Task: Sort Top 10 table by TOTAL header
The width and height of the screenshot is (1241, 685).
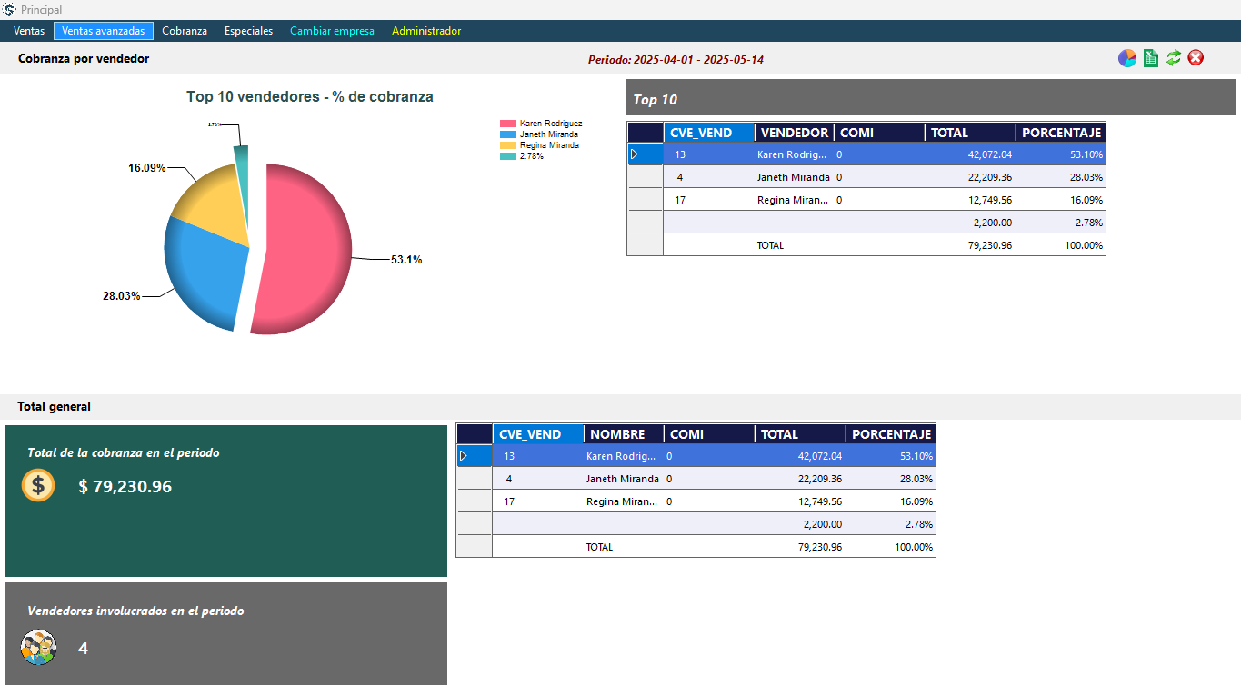Action: click(x=969, y=133)
